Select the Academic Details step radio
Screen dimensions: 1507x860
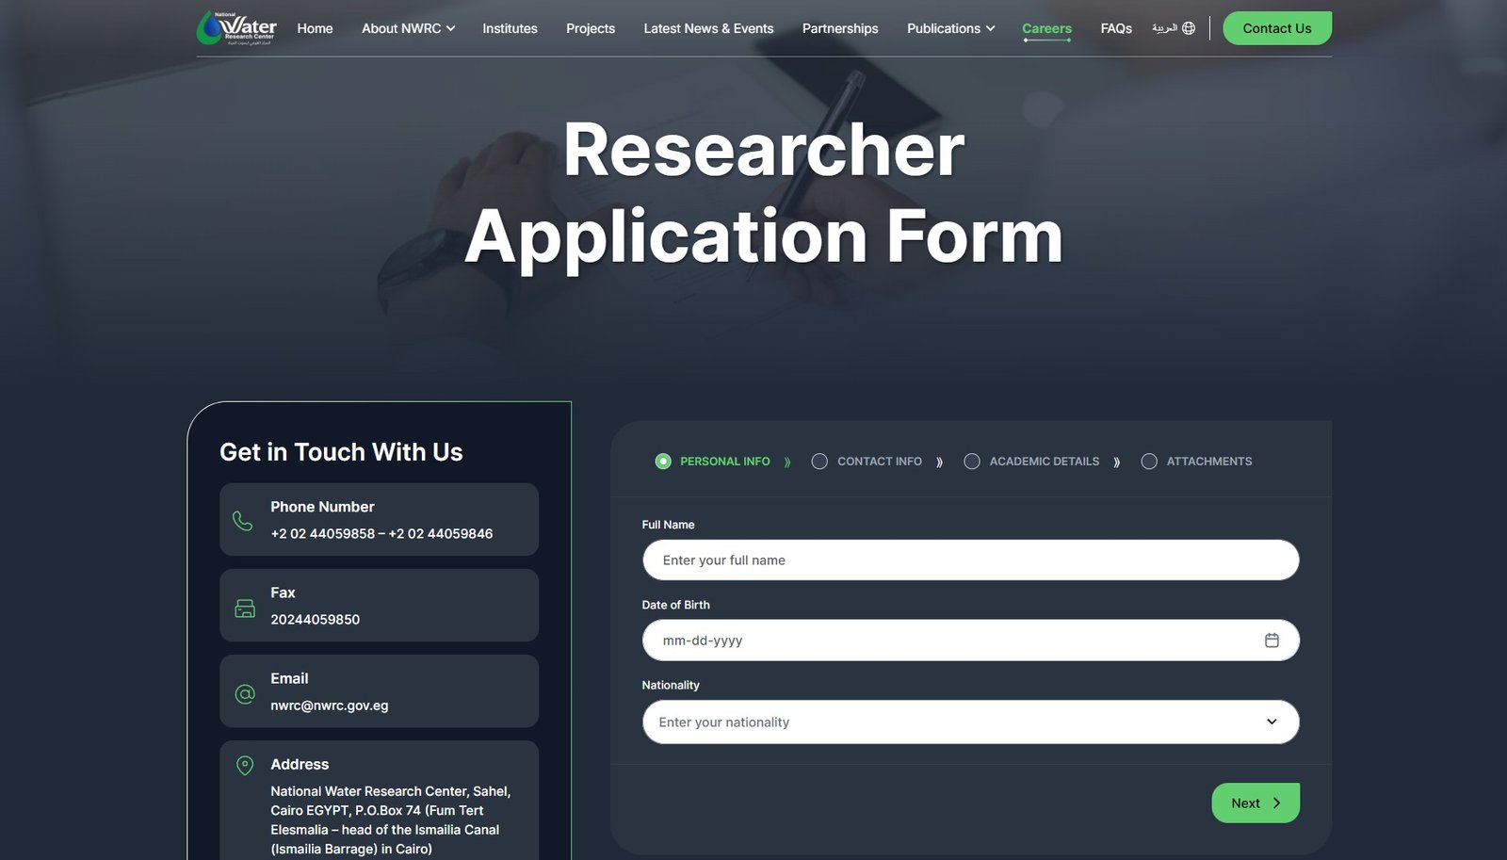click(972, 462)
